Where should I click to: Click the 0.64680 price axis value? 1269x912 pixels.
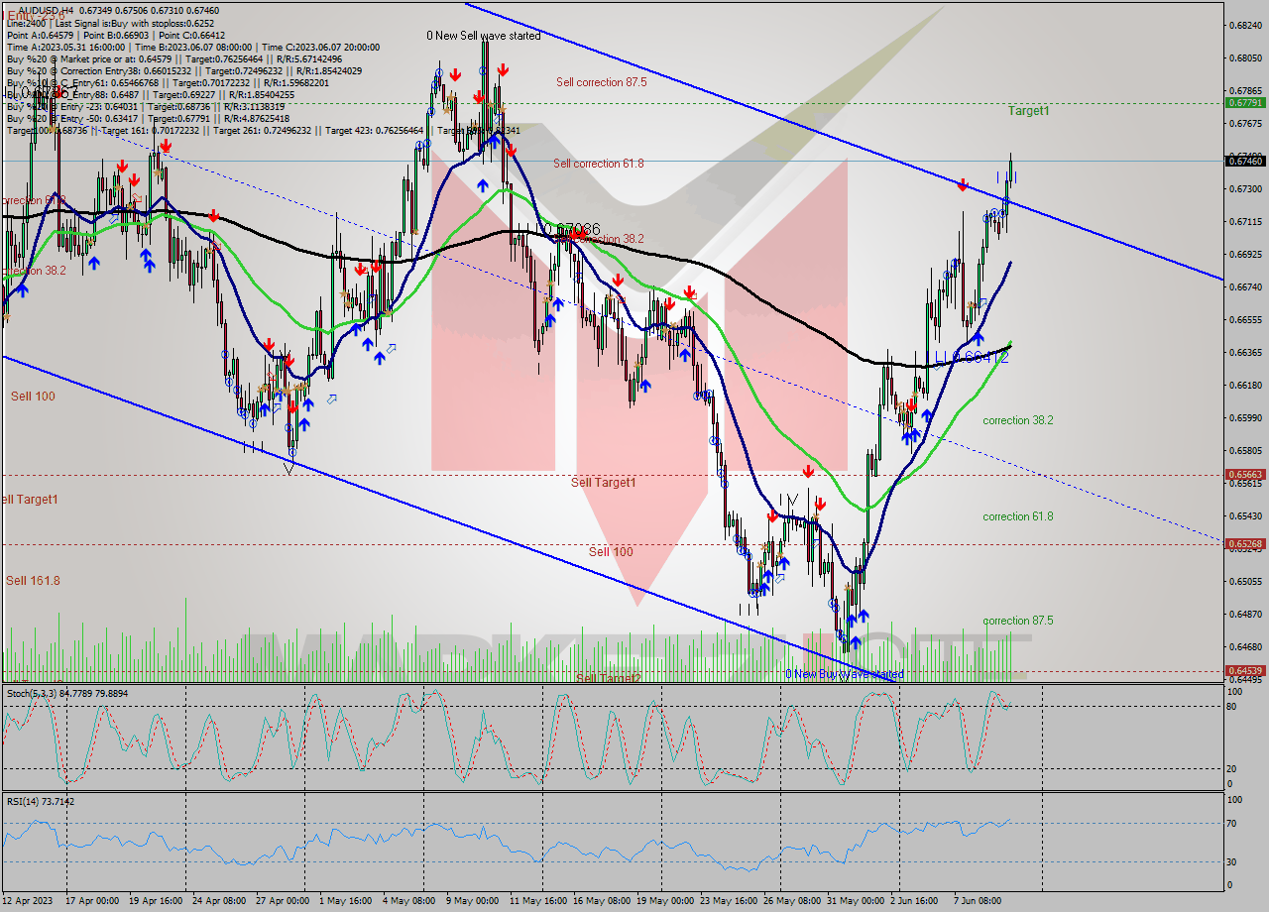click(x=1245, y=646)
